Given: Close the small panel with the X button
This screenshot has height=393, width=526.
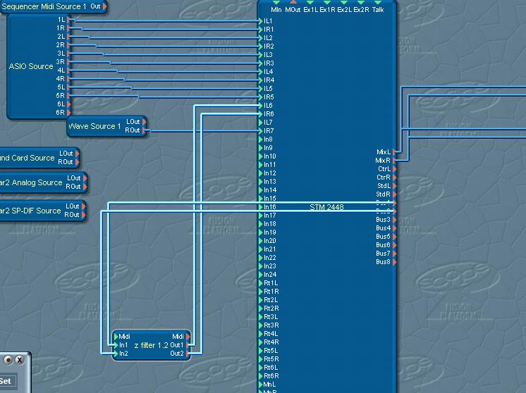Looking at the screenshot, I should tap(20, 360).
